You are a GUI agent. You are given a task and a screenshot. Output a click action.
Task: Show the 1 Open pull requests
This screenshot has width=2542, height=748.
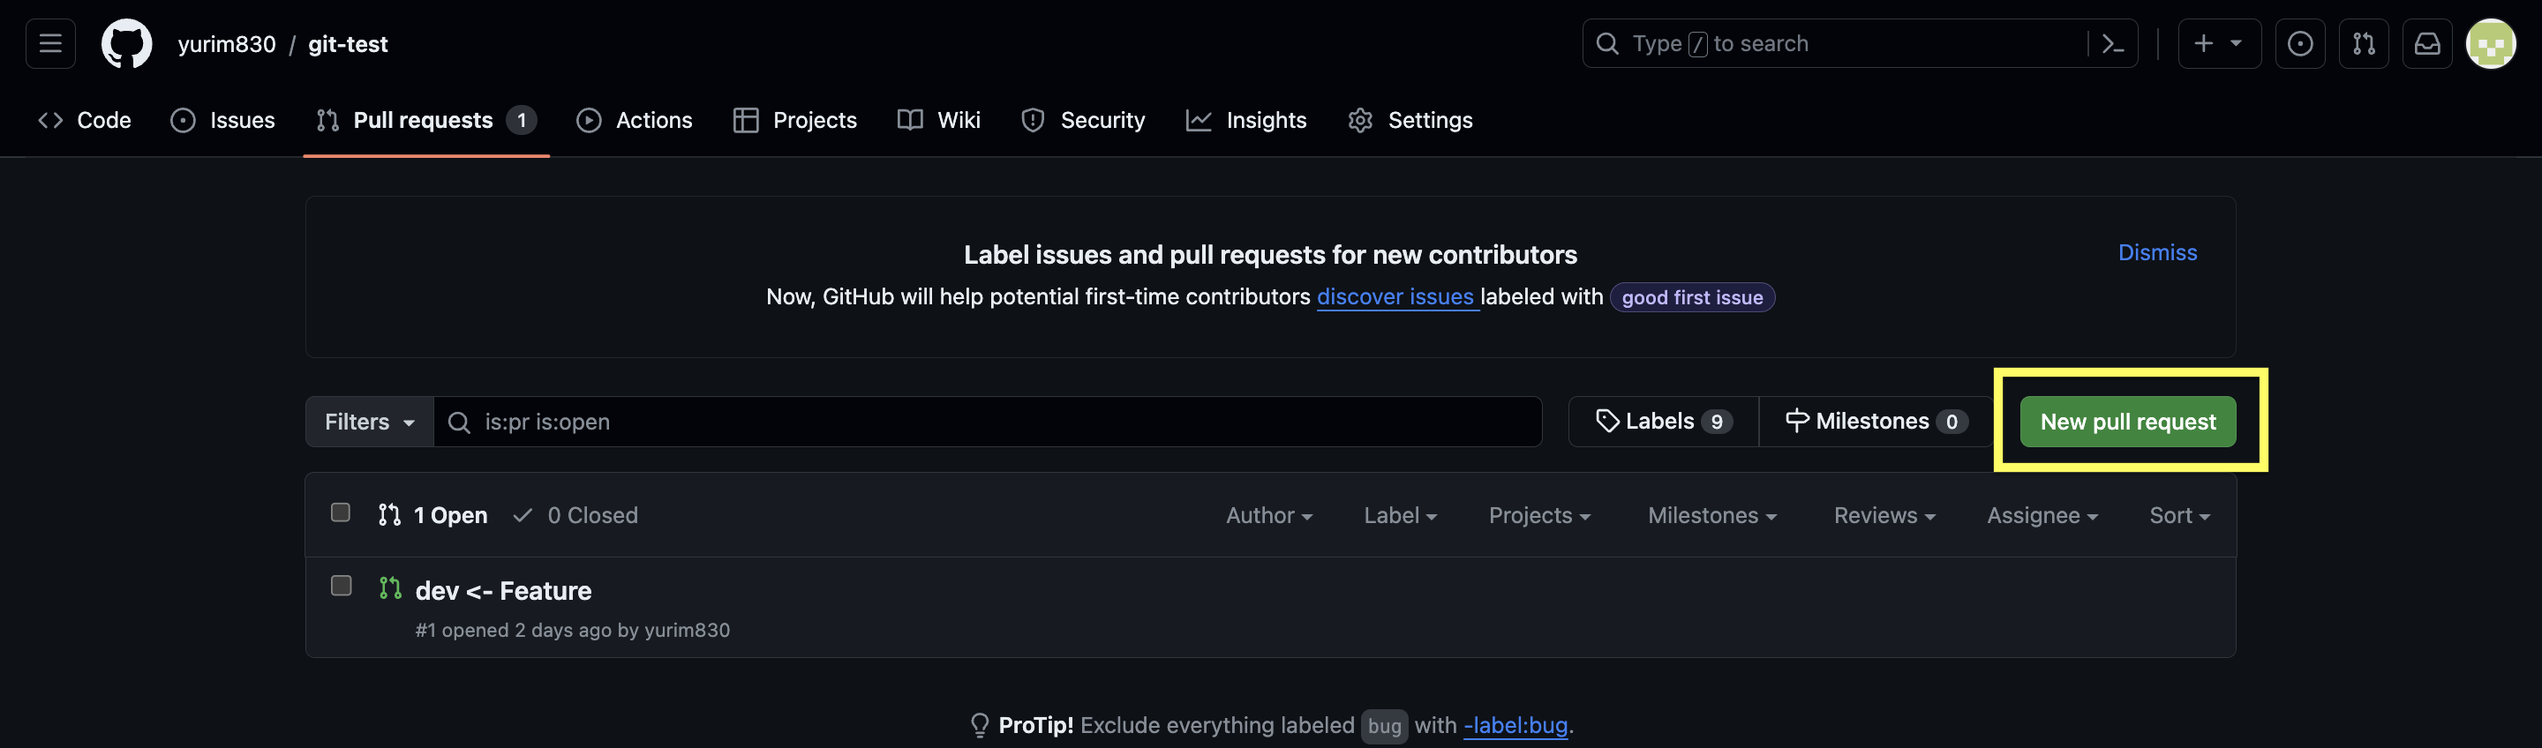coord(433,515)
